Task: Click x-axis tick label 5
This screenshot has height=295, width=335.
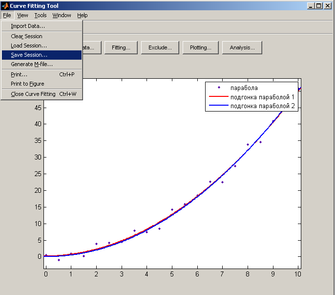Action: pos(172,274)
